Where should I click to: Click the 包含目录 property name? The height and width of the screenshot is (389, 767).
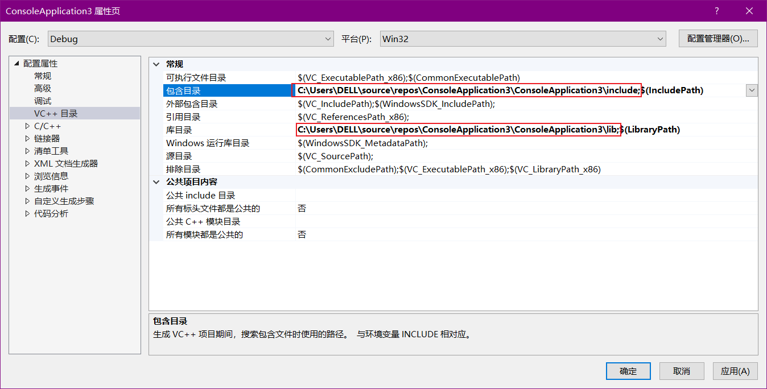[183, 90]
